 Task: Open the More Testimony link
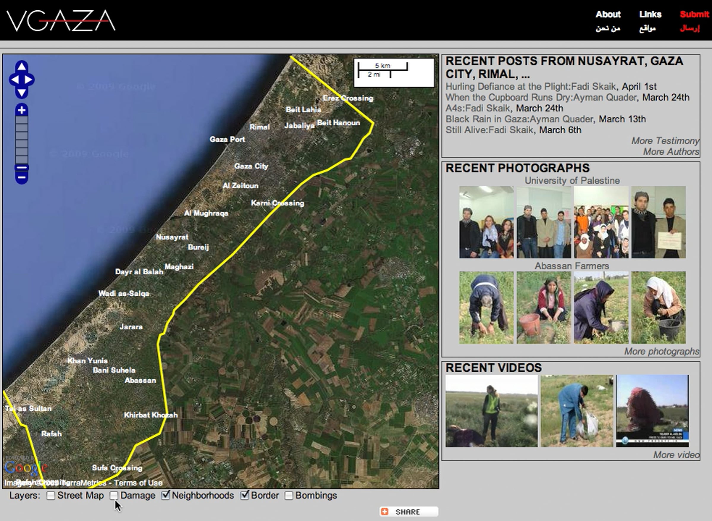665,141
